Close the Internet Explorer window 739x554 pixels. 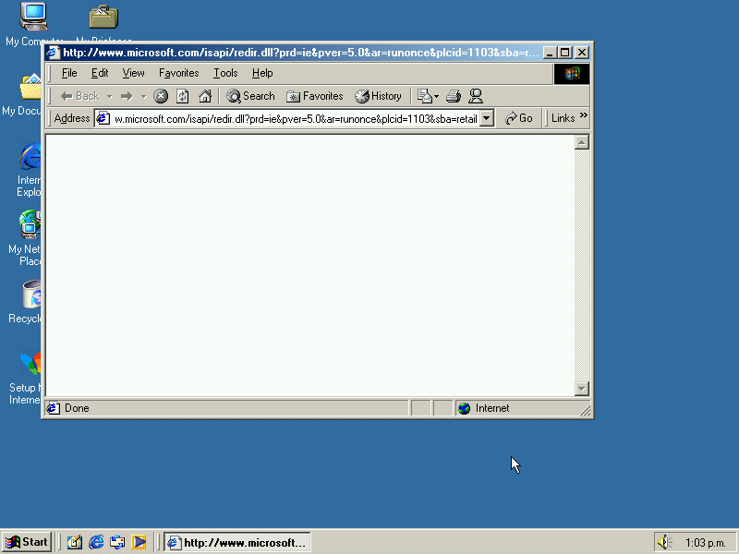582,53
